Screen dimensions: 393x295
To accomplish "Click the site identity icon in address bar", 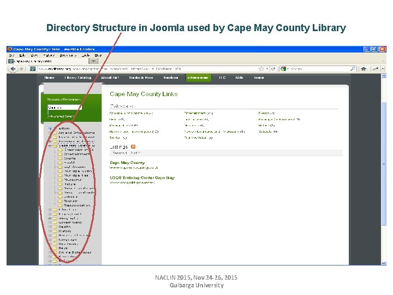I will pos(33,69).
